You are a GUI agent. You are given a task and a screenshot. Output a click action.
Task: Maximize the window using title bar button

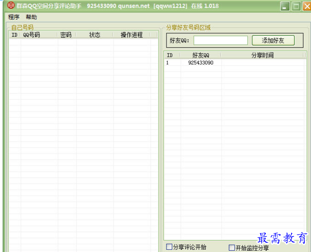click(296, 6)
